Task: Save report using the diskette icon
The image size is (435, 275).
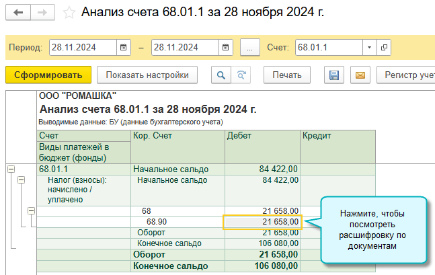Action: pos(334,75)
